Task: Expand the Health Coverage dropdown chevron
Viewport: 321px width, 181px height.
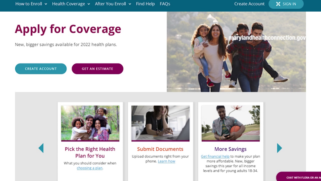Action: [x=89, y=4]
